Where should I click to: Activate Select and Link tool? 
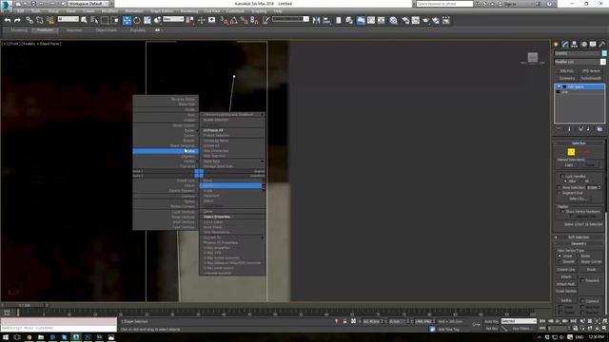tap(29, 20)
